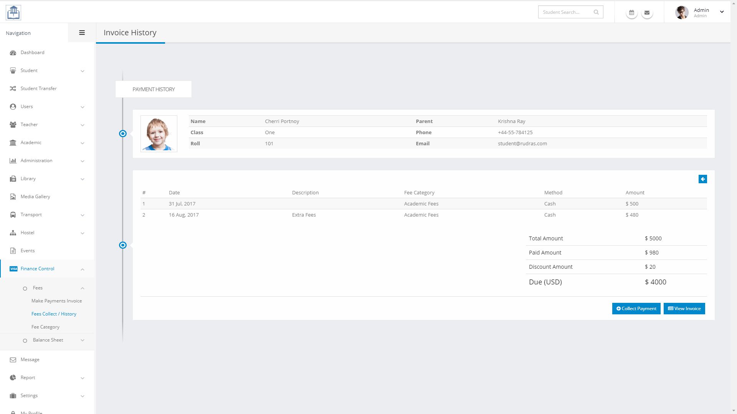
Task: Open Media Gallery in sidebar
Action: point(35,197)
